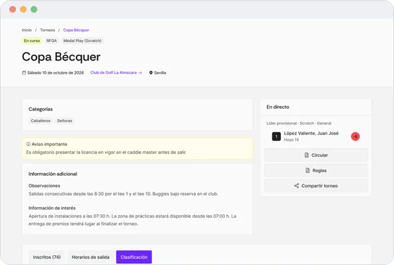The width and height of the screenshot is (394, 265).
Task: Click Compartir torneo button
Action: [316, 186]
